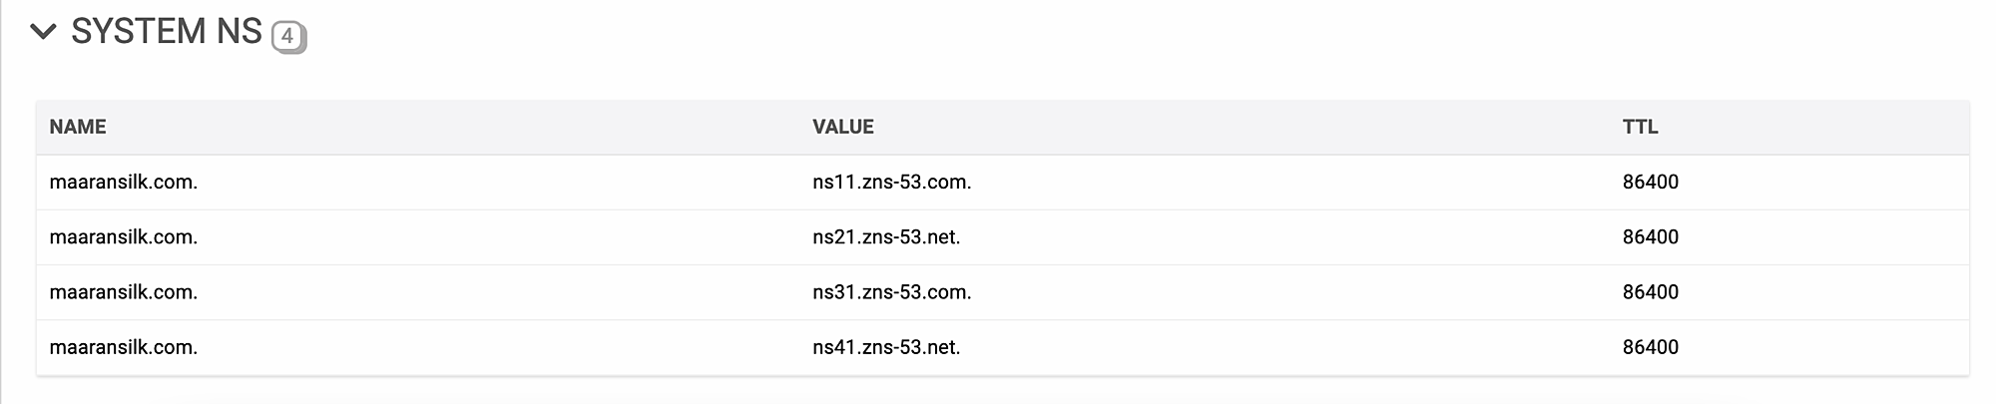Viewport: 1996px width, 404px height.
Task: Select maaransilk.com. in the third row
Action: pyautogui.click(x=124, y=291)
